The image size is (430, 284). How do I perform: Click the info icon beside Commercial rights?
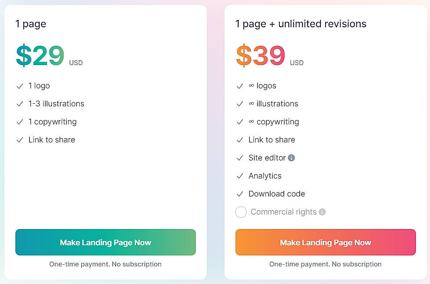(x=322, y=212)
